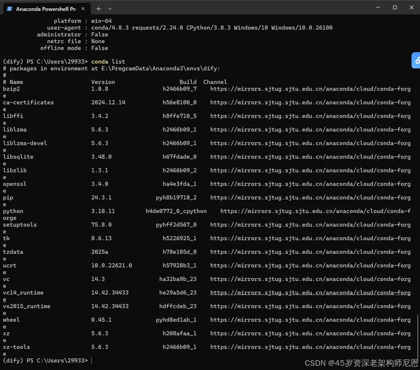Viewport: 420px width, 370px height.
Task: Click the typed 'conda list' command
Action: [108, 61]
